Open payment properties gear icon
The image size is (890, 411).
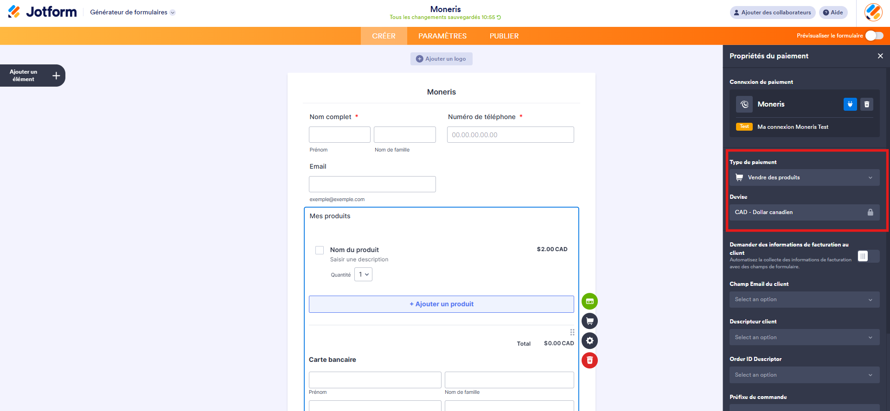point(589,341)
